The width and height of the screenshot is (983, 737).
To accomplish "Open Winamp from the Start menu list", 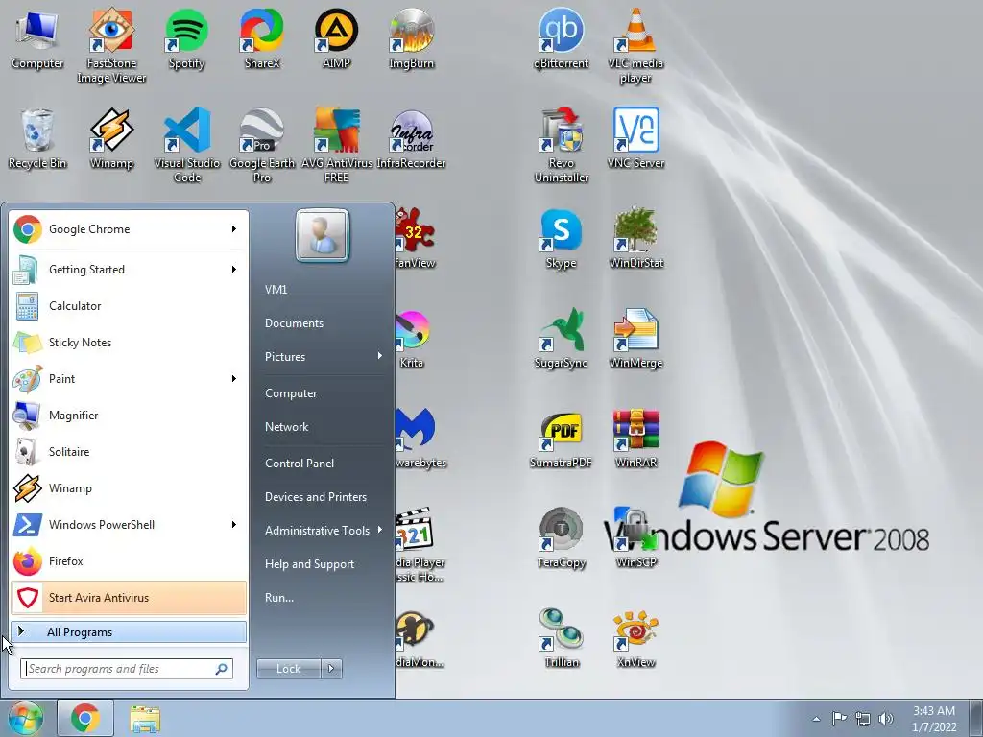I will click(x=129, y=488).
